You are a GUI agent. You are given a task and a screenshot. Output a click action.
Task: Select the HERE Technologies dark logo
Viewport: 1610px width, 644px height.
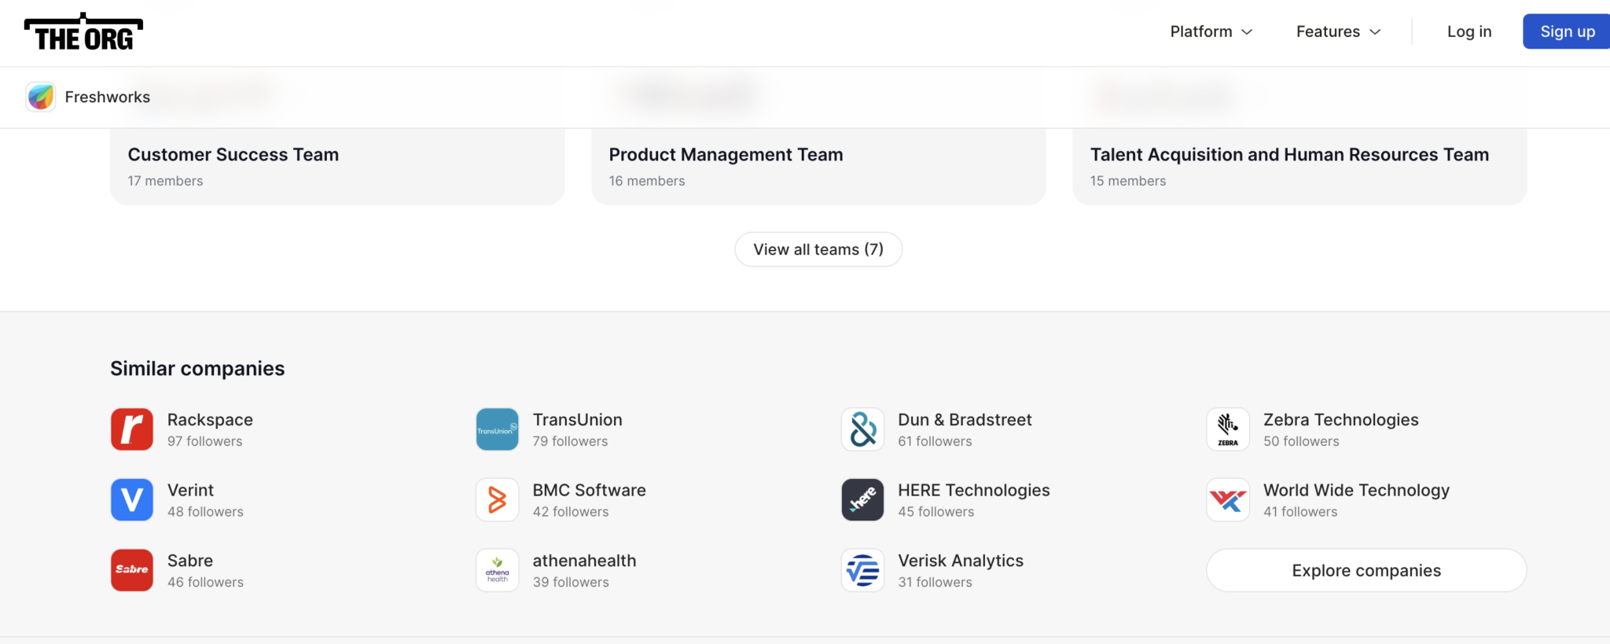(x=862, y=499)
